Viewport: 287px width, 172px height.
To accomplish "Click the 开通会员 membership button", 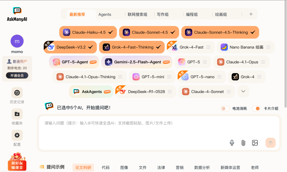I will click(x=17, y=76).
